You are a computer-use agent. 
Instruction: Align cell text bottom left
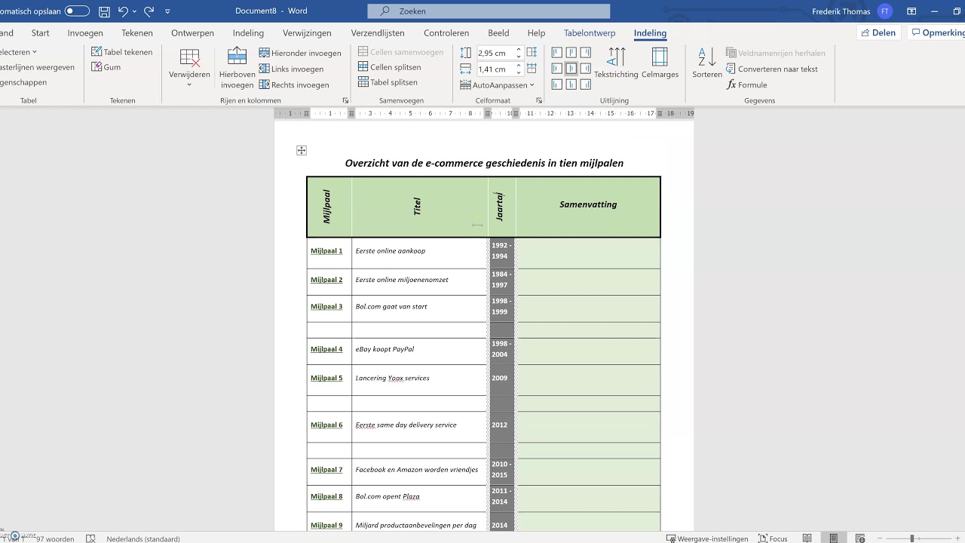click(x=557, y=84)
